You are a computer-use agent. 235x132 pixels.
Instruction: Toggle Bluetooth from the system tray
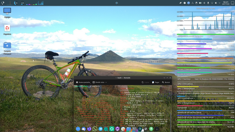(x=204, y=3)
